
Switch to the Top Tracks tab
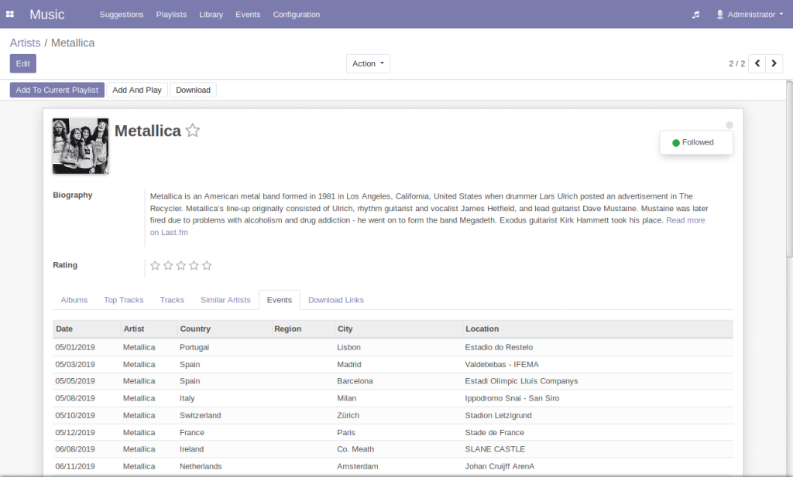[x=124, y=300]
